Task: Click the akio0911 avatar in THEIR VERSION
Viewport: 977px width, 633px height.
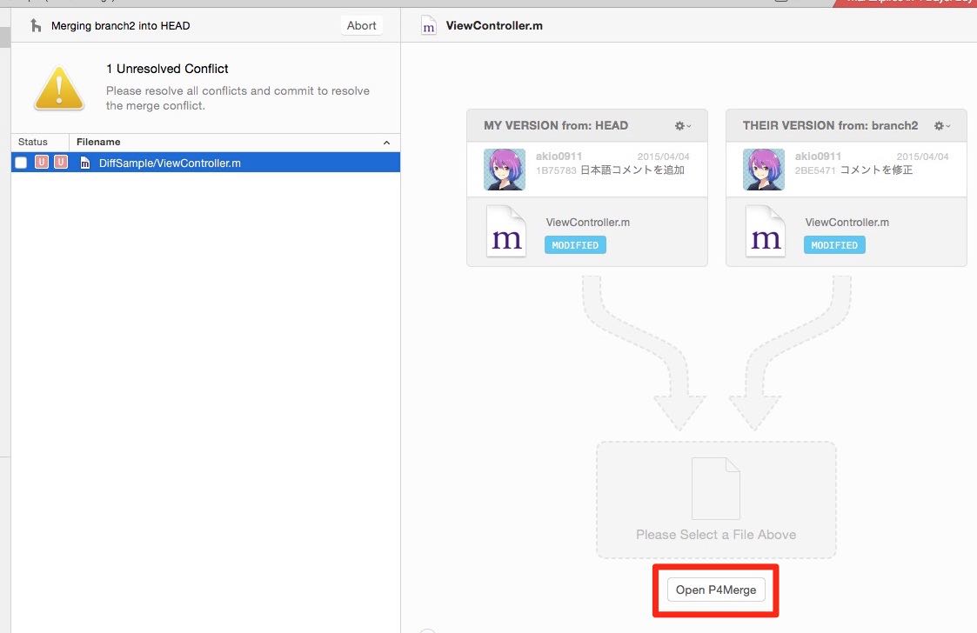Action: (764, 170)
